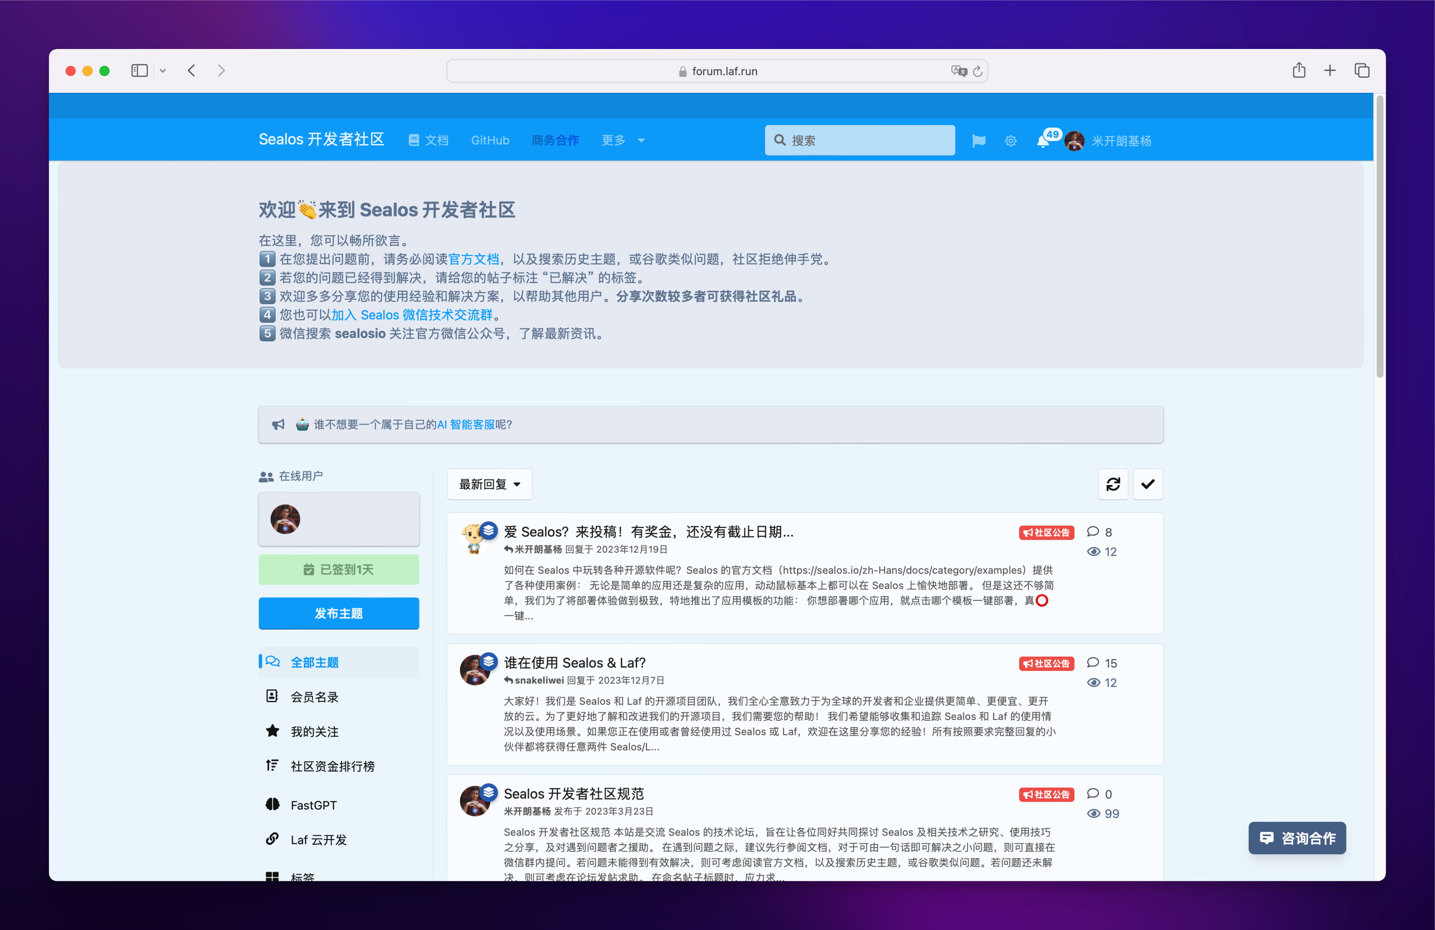This screenshot has width=1435, height=930.
Task: Click the link icon beside Laf 云开发
Action: (273, 838)
